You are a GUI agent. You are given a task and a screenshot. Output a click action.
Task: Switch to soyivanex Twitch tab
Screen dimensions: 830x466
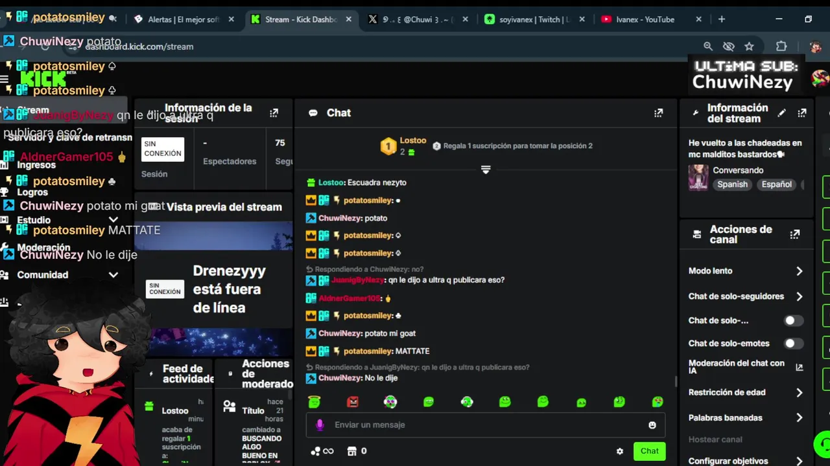tap(534, 19)
